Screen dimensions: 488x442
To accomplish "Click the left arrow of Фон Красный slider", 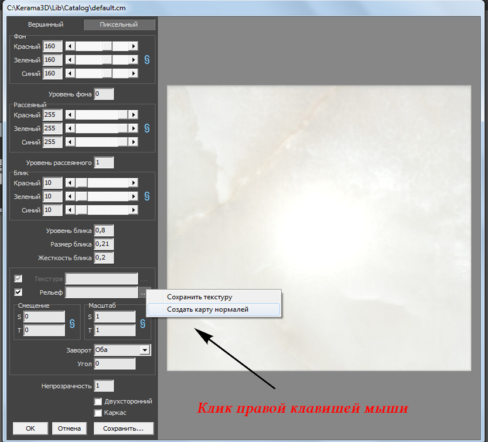I will click(70, 46).
